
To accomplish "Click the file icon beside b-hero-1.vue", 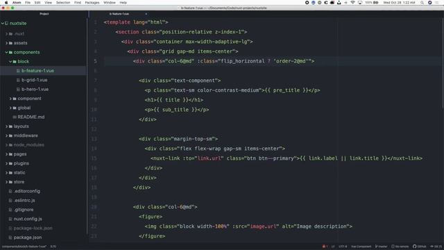I will pos(19,90).
